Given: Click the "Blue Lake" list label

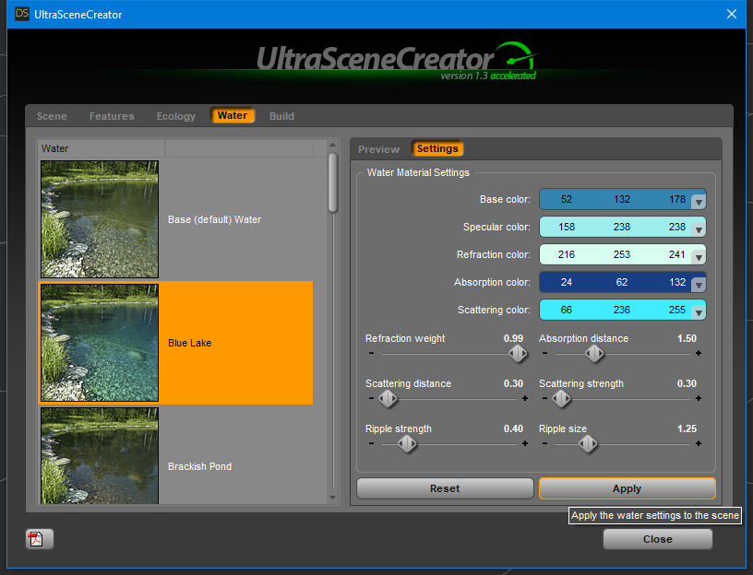Looking at the screenshot, I should 190,343.
